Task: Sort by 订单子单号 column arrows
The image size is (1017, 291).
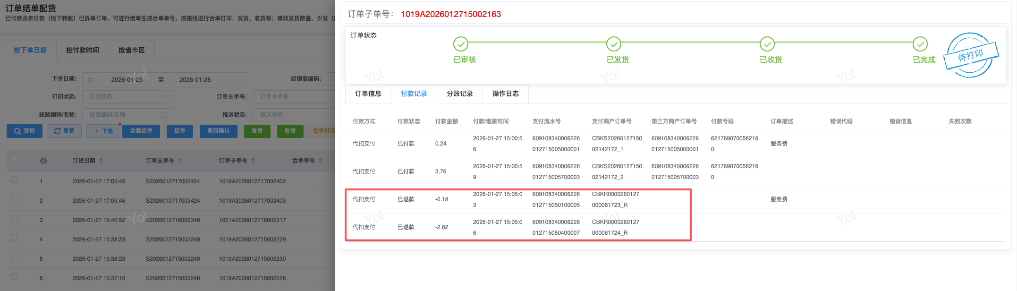Action: click(253, 161)
